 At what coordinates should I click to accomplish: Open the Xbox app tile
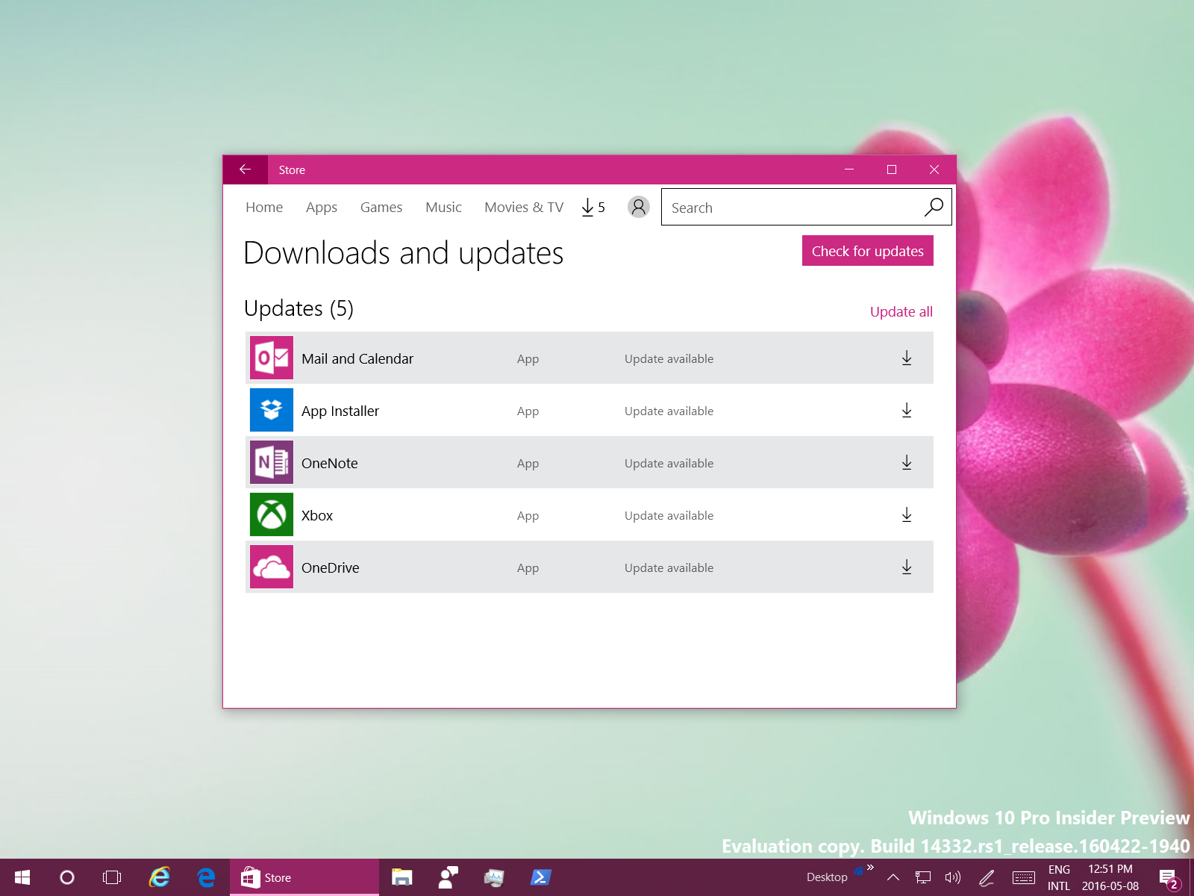(x=272, y=515)
